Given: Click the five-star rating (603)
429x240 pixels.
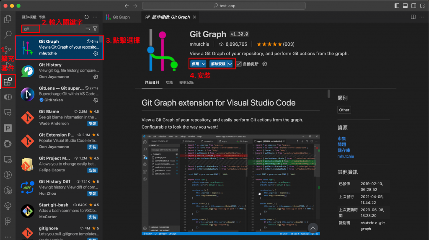Looking at the screenshot, I should click(x=276, y=44).
